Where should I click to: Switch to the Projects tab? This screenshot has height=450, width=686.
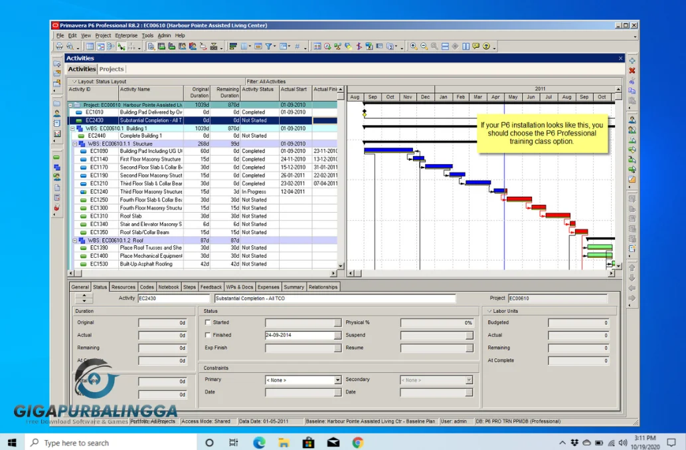pyautogui.click(x=111, y=68)
